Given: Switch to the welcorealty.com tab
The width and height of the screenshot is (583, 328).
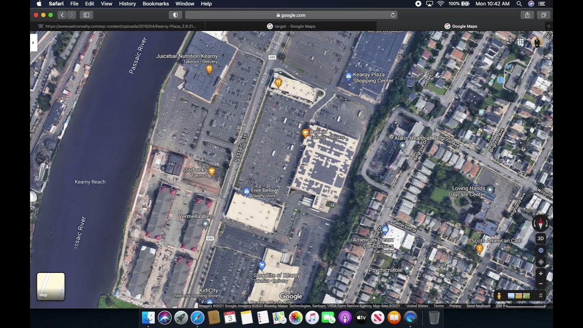Looking at the screenshot, I should pos(117,26).
